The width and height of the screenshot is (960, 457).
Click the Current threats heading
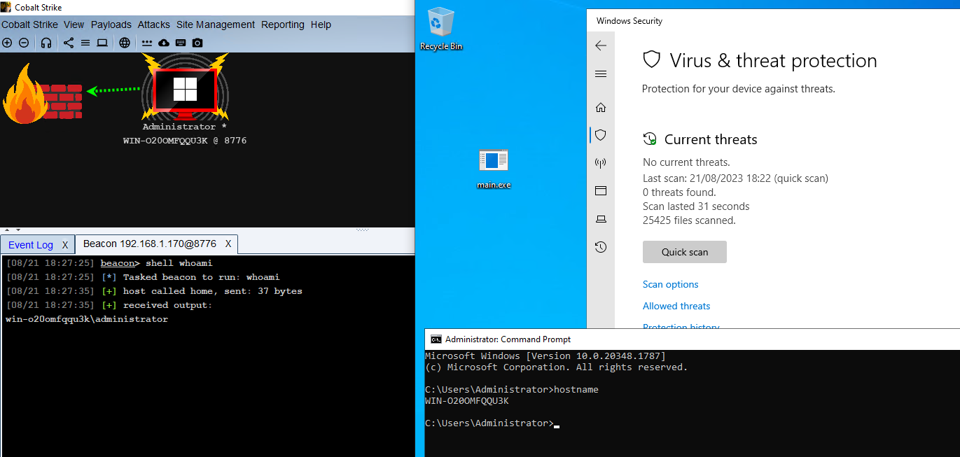click(711, 139)
